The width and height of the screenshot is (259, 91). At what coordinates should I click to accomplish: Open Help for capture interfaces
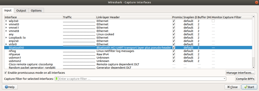[x=10, y=87]
